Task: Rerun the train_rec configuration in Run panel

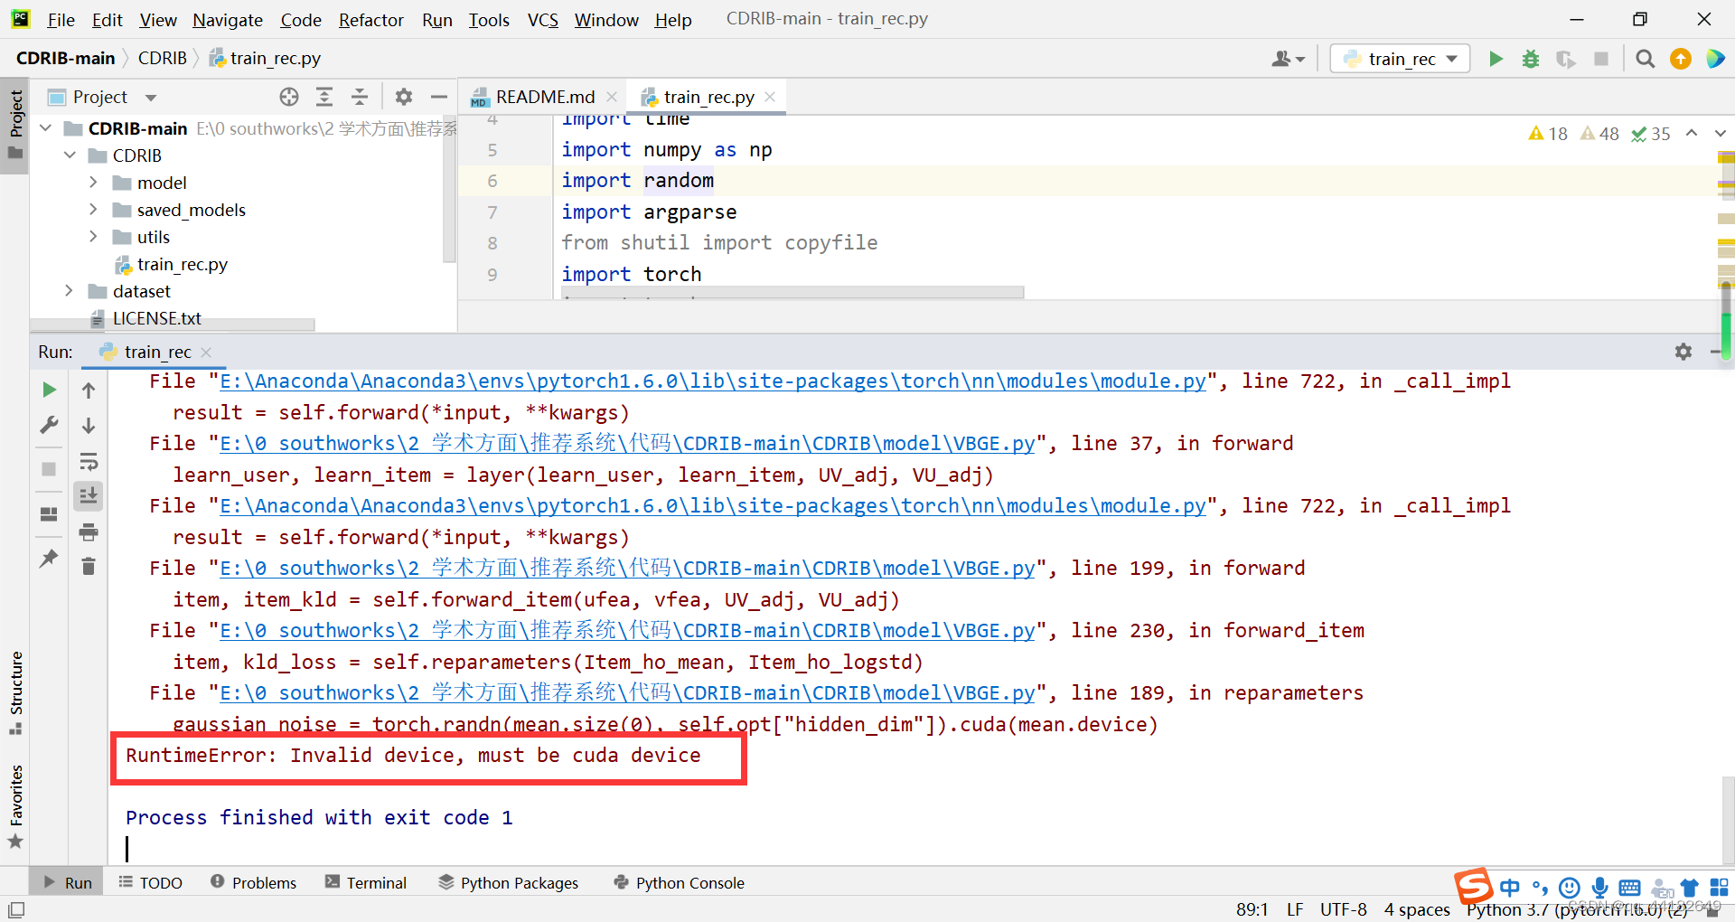Action: pyautogui.click(x=48, y=390)
